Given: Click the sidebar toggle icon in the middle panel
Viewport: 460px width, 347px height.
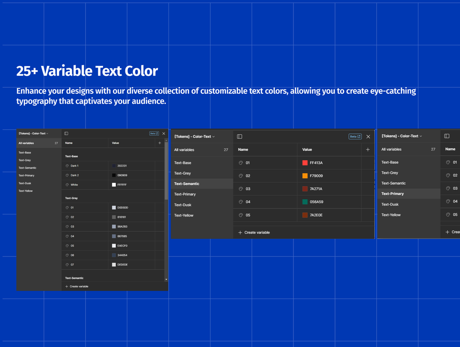Looking at the screenshot, I should pos(239,136).
